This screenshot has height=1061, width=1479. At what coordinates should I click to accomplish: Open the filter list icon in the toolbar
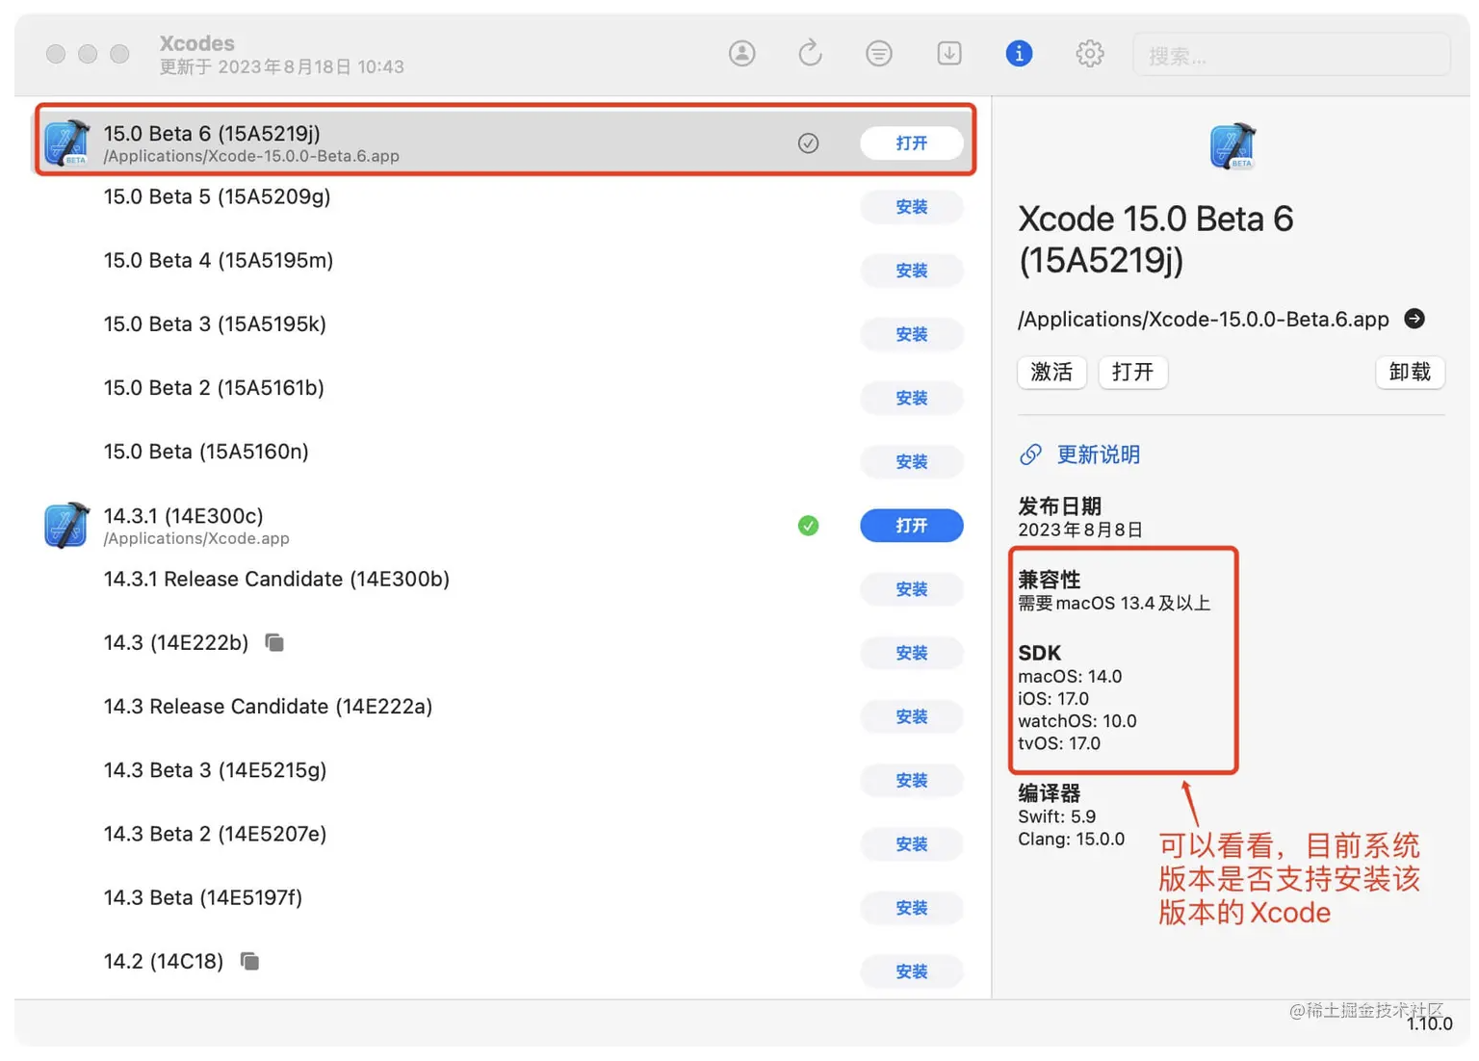click(x=878, y=54)
